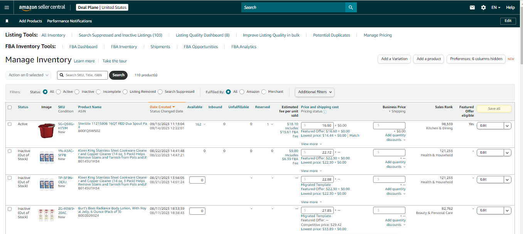Click the search magnifier button in top bar
This screenshot has width=523, height=234.
pos(350,7)
